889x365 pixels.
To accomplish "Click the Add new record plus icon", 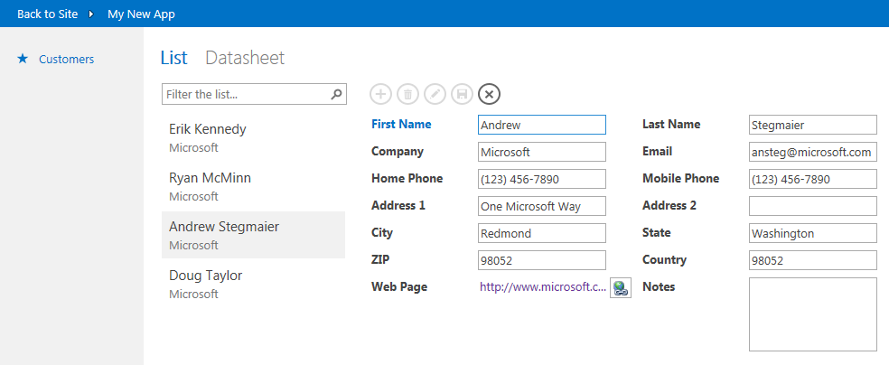I will click(x=380, y=94).
